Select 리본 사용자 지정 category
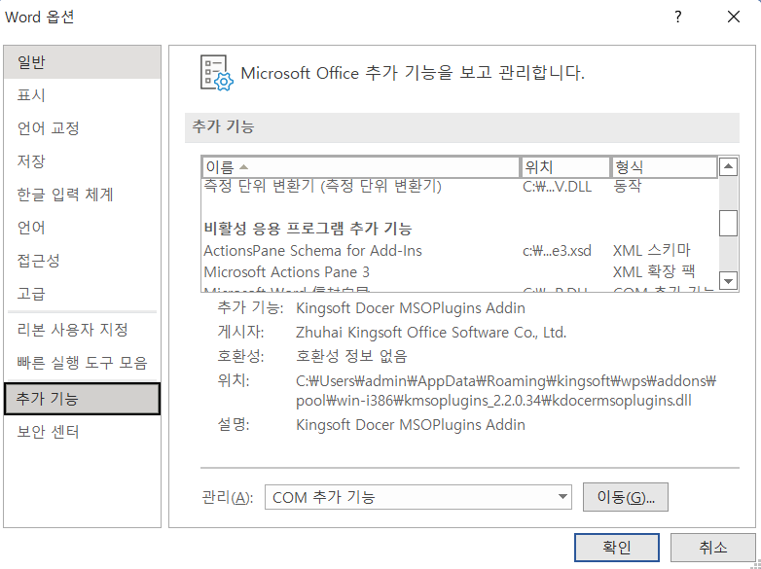 click(x=82, y=330)
